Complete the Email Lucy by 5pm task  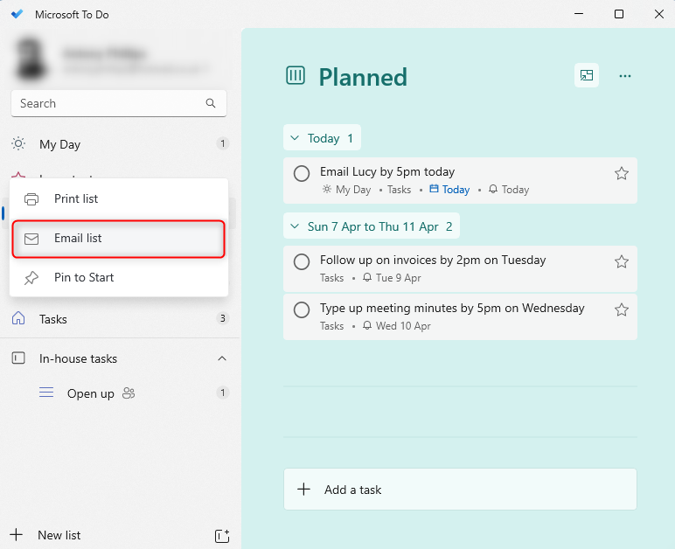pyautogui.click(x=302, y=173)
